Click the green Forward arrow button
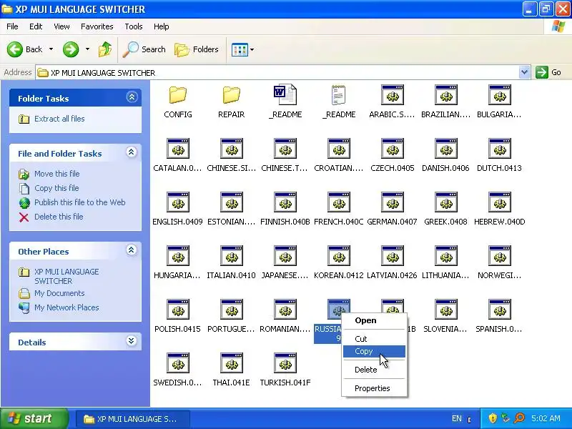 (70, 49)
